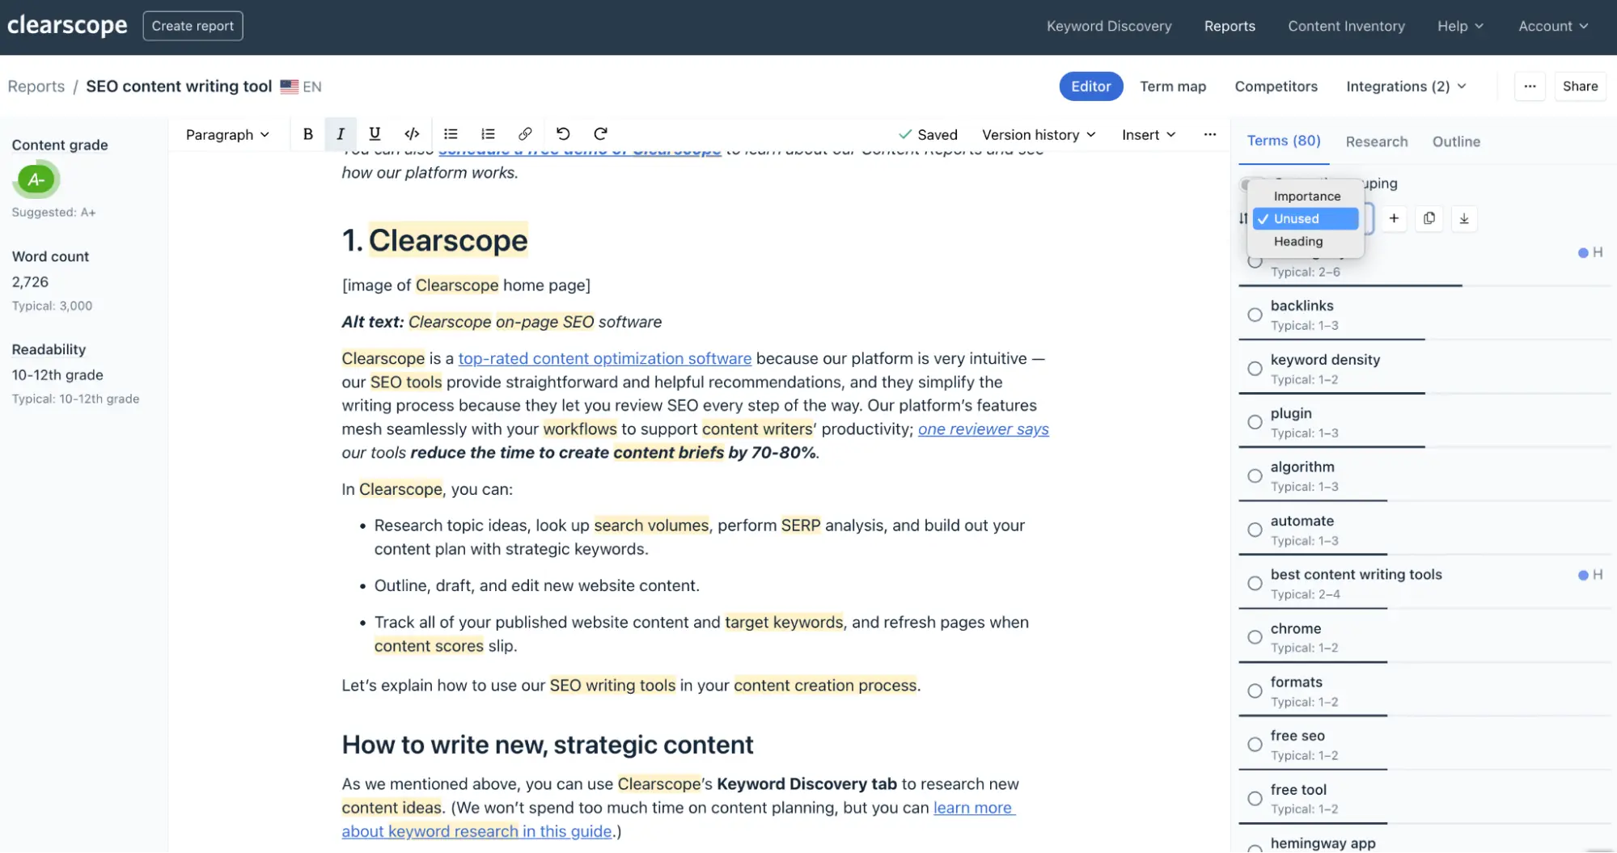
Task: Go to Reports in top navigation
Action: coord(1230,26)
